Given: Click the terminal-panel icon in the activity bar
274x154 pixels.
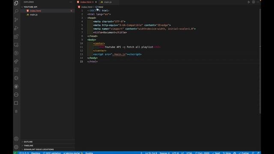Looking at the screenshot, I should (16, 70).
